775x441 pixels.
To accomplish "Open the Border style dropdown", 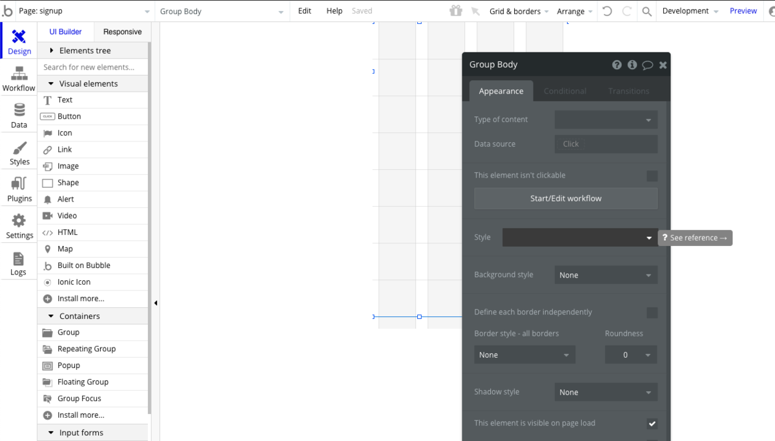I will tap(524, 355).
